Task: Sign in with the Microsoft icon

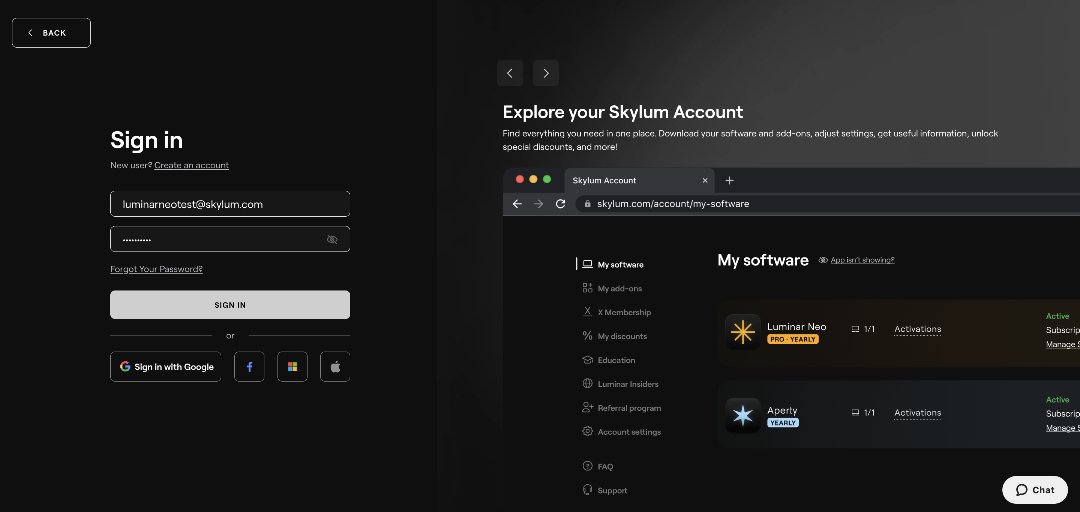Action: point(292,367)
